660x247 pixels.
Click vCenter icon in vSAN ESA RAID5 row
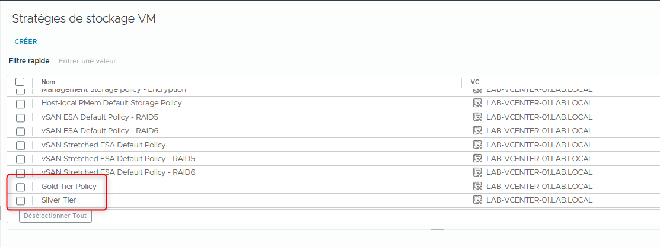477,117
